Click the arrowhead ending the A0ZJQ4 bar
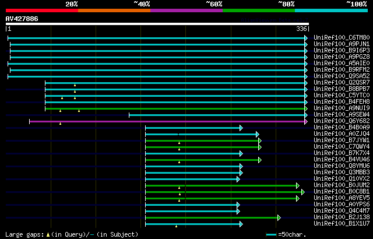The image size is (373, 239). tap(258, 134)
